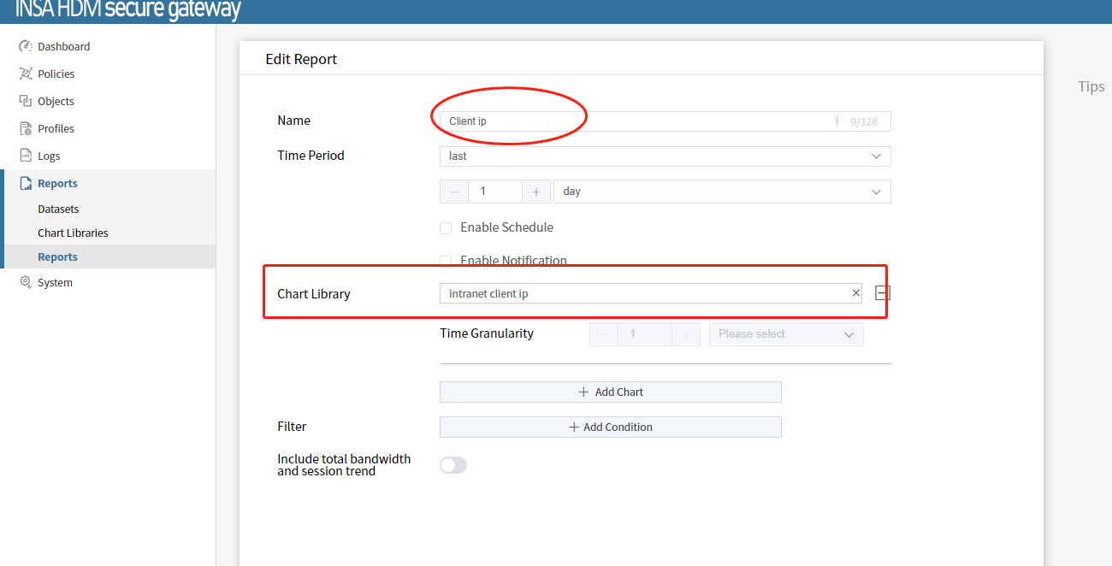The width and height of the screenshot is (1112, 566).
Task: Click the Add Chart button
Action: click(610, 392)
